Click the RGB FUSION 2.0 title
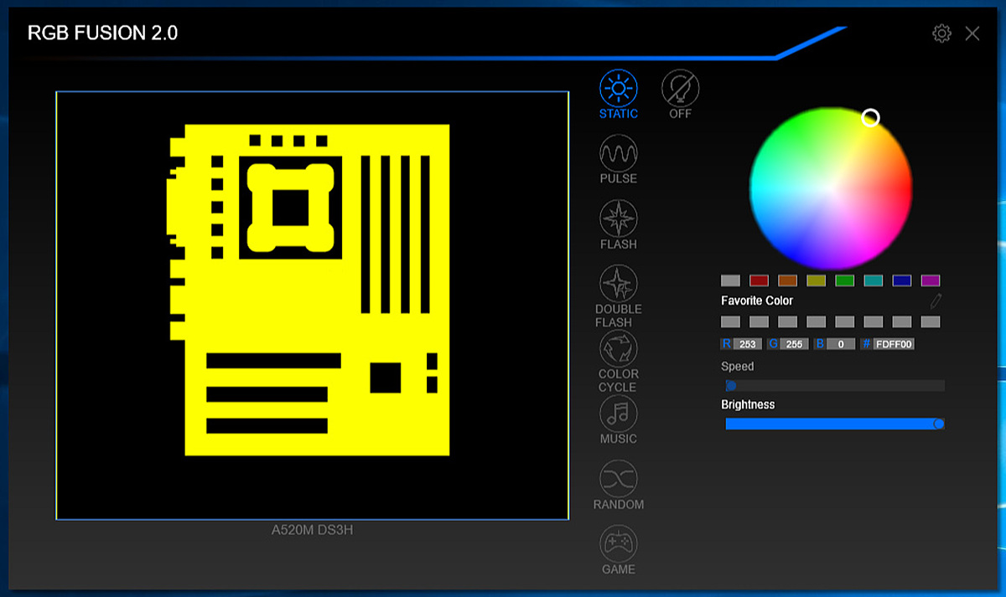The height and width of the screenshot is (597, 1006). 102,33
